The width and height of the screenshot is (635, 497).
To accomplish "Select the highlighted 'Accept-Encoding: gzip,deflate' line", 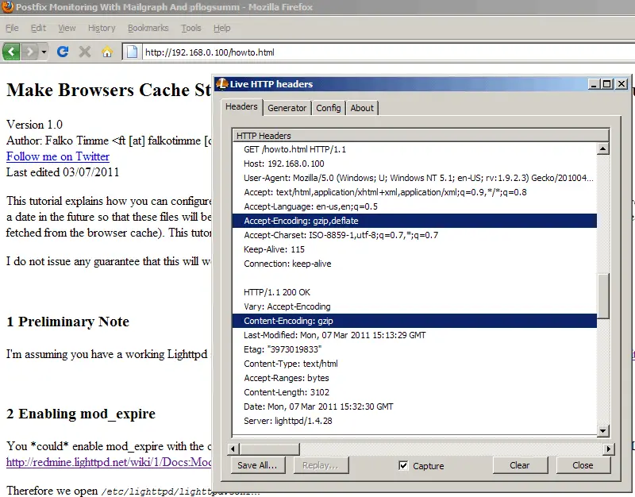I will (414, 221).
